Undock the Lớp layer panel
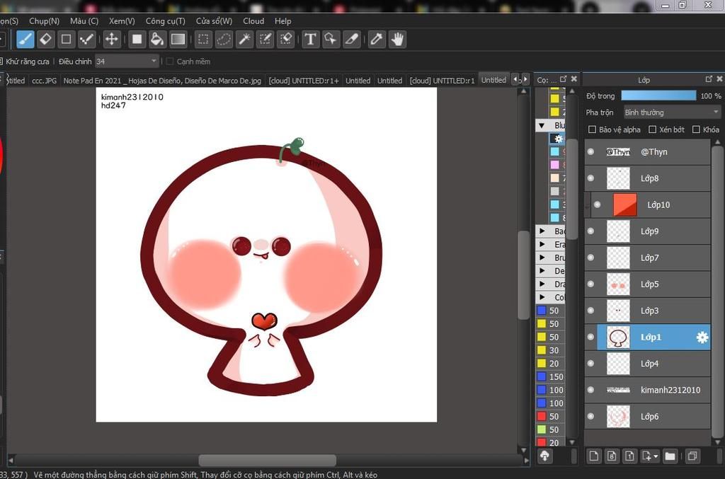725x479 pixels. [x=709, y=79]
